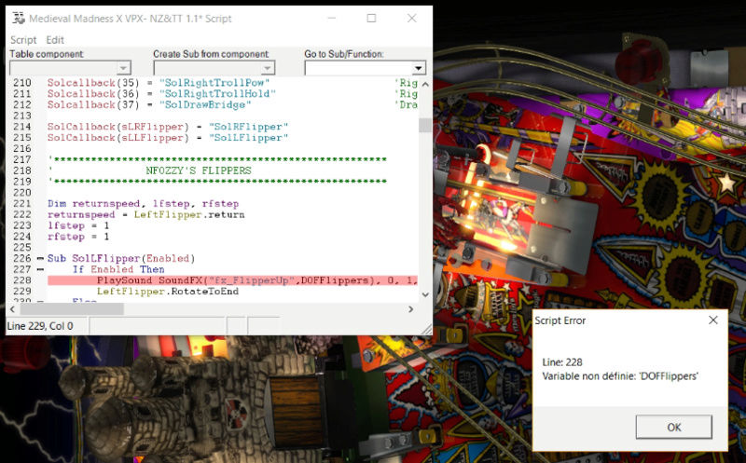
Task: Click the horizontal scrollbar right arrow
Action: click(x=410, y=309)
